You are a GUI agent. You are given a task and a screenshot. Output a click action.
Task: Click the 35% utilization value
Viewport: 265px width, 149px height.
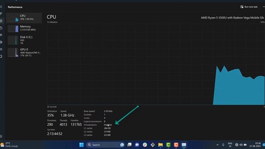51,115
